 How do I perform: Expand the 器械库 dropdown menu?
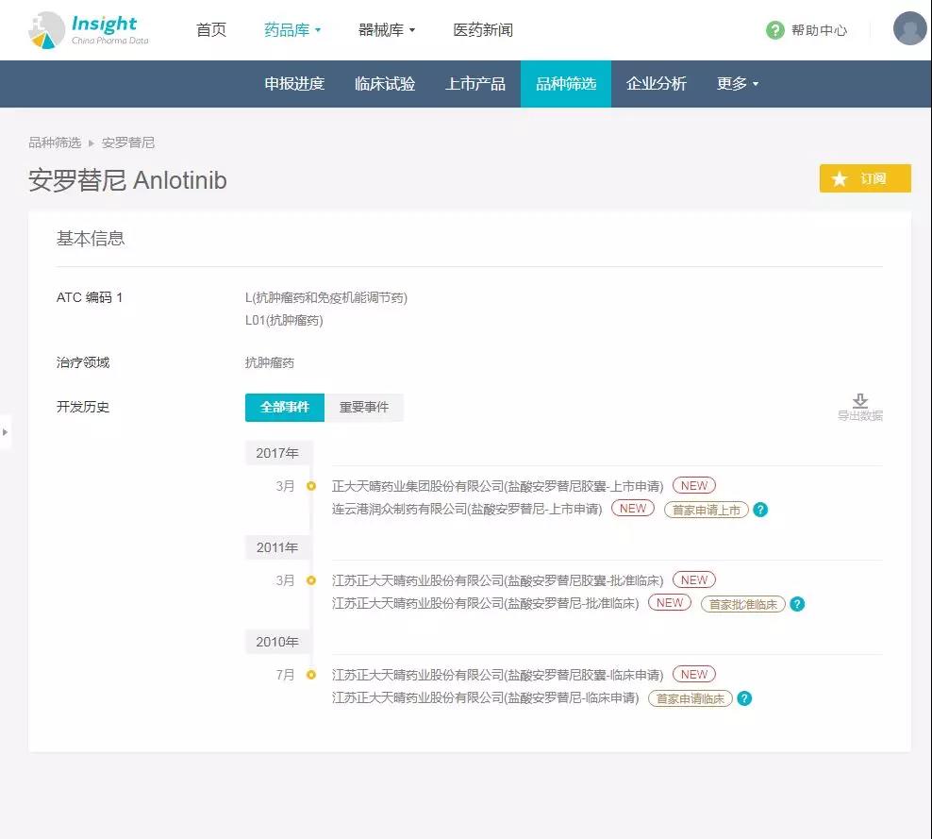(387, 30)
